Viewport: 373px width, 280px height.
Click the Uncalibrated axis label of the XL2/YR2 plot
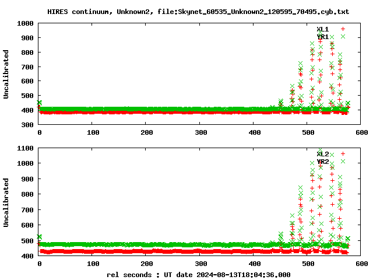6,202
